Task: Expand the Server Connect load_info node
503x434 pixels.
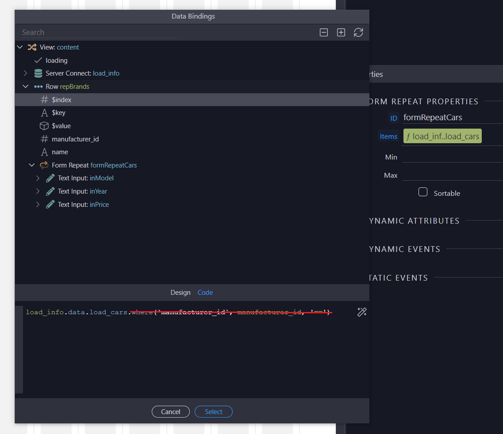Action: click(25, 73)
